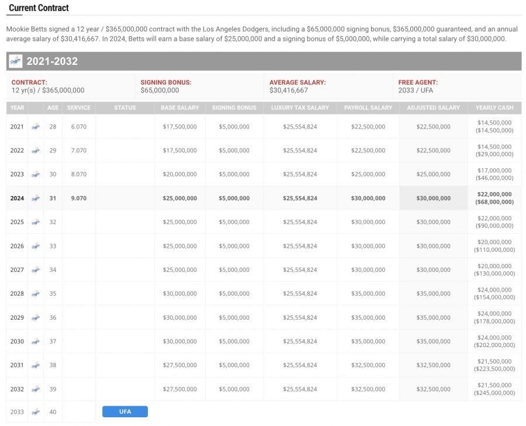Select the YEAR column header
The image size is (526, 426).
[17, 108]
